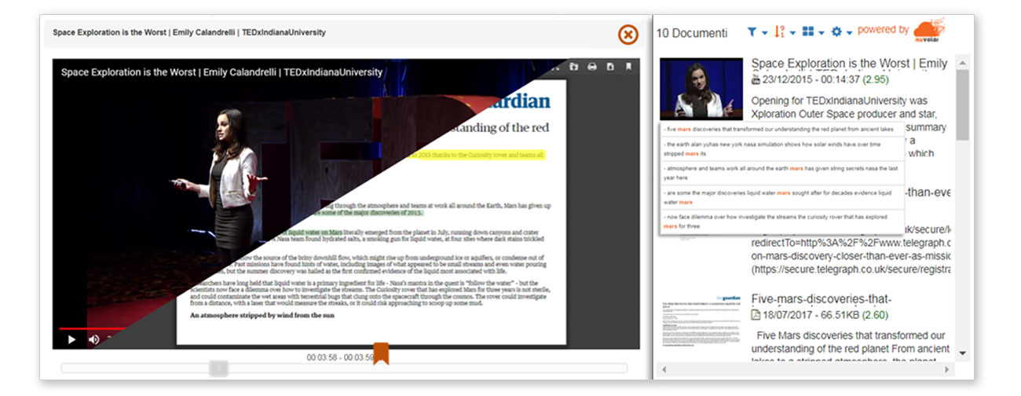Click the Emily Calandrelli video thumbnail

[701, 89]
